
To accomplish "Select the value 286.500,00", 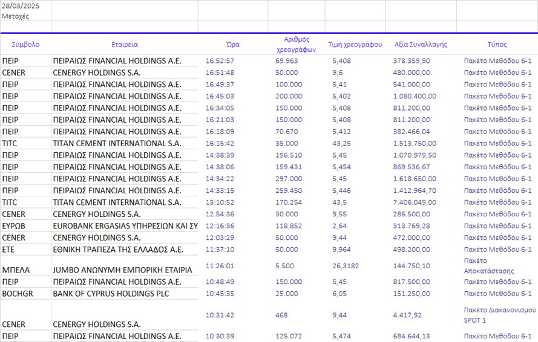I will 412,214.
